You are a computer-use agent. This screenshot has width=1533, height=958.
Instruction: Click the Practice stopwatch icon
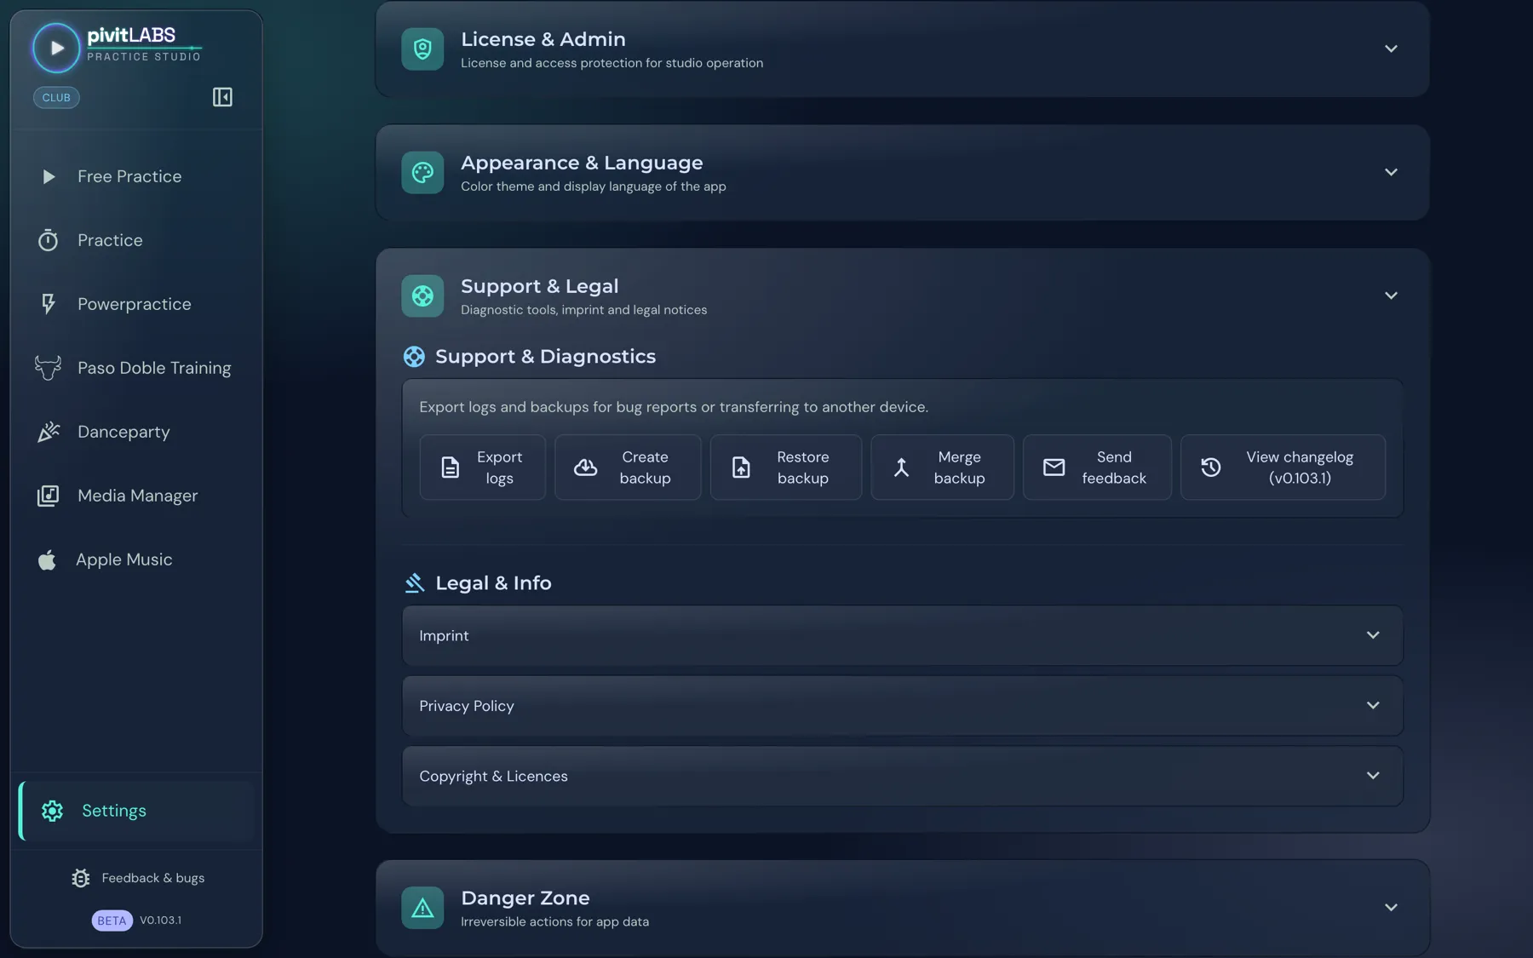coord(48,240)
